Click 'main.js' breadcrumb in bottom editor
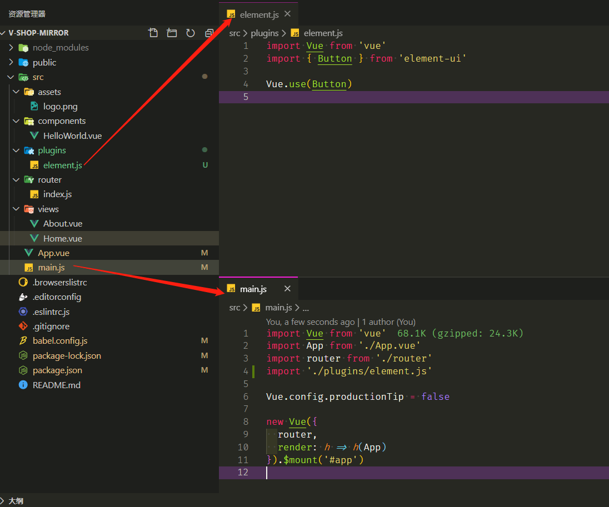Screen dimensions: 609x507 coord(278,308)
